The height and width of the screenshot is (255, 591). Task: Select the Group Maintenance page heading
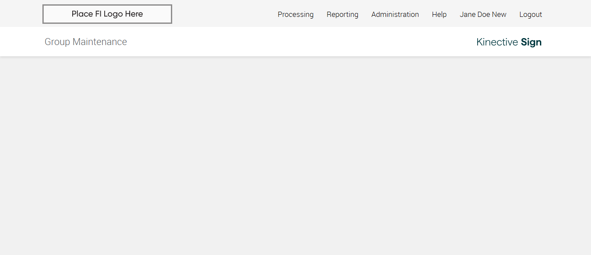(86, 42)
